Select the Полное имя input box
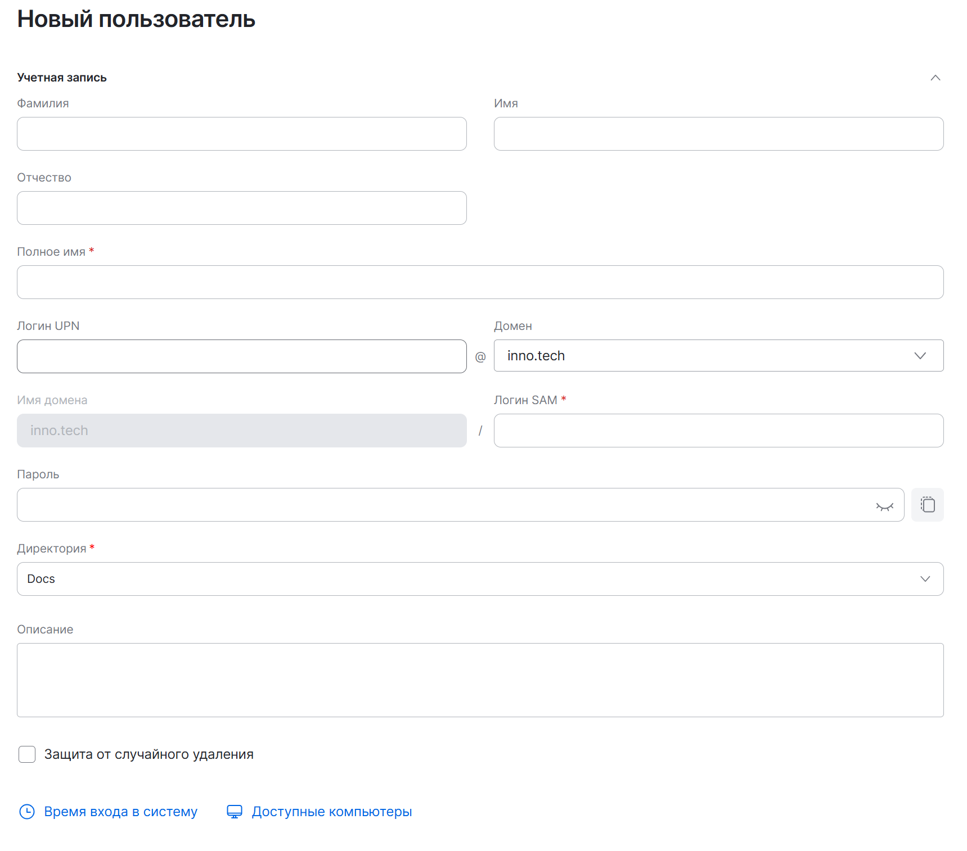 click(479, 282)
